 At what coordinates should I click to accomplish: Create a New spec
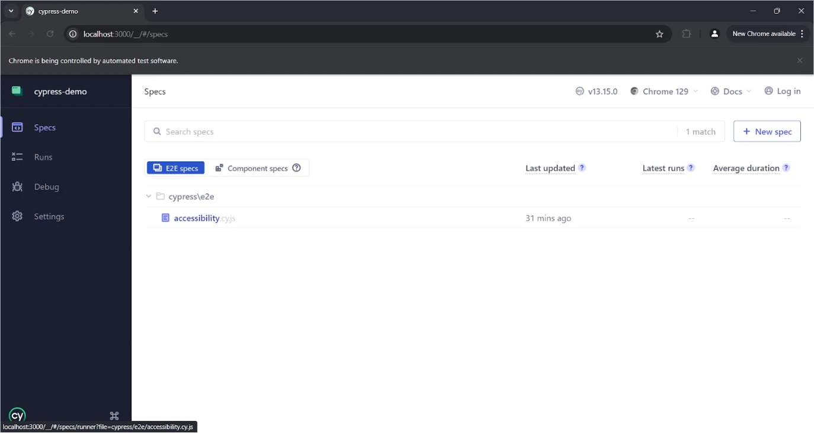click(x=767, y=131)
